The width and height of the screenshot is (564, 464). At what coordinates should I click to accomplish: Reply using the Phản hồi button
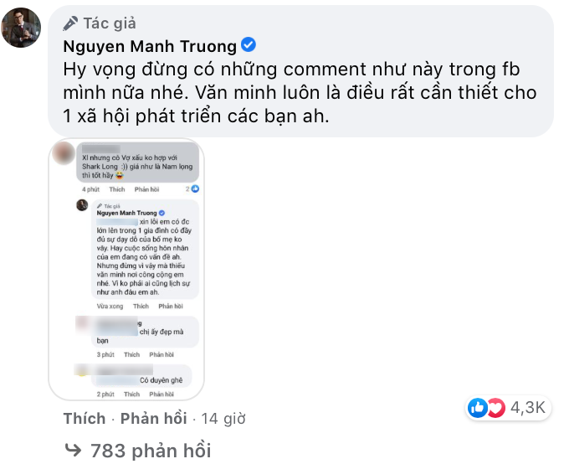(x=154, y=419)
